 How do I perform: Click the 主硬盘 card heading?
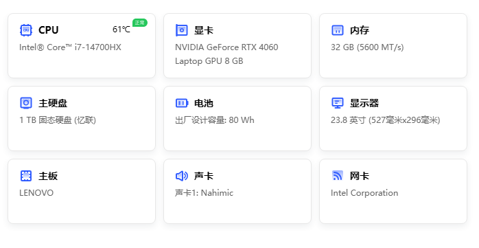[x=53, y=103]
